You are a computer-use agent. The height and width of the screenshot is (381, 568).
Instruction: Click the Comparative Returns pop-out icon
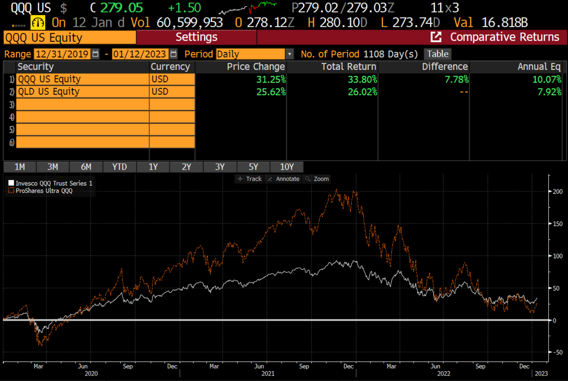[x=436, y=37]
